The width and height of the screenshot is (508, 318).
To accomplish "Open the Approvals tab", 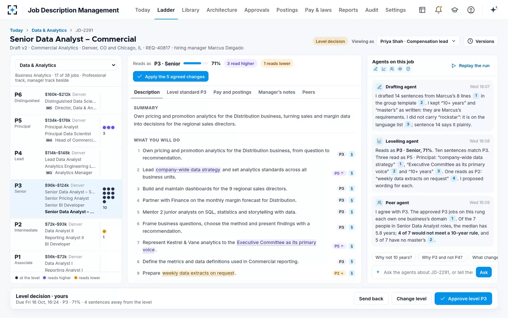I will (x=257, y=10).
